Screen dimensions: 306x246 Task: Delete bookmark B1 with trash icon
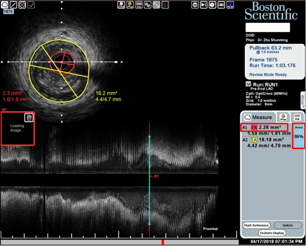pyautogui.click(x=29, y=117)
